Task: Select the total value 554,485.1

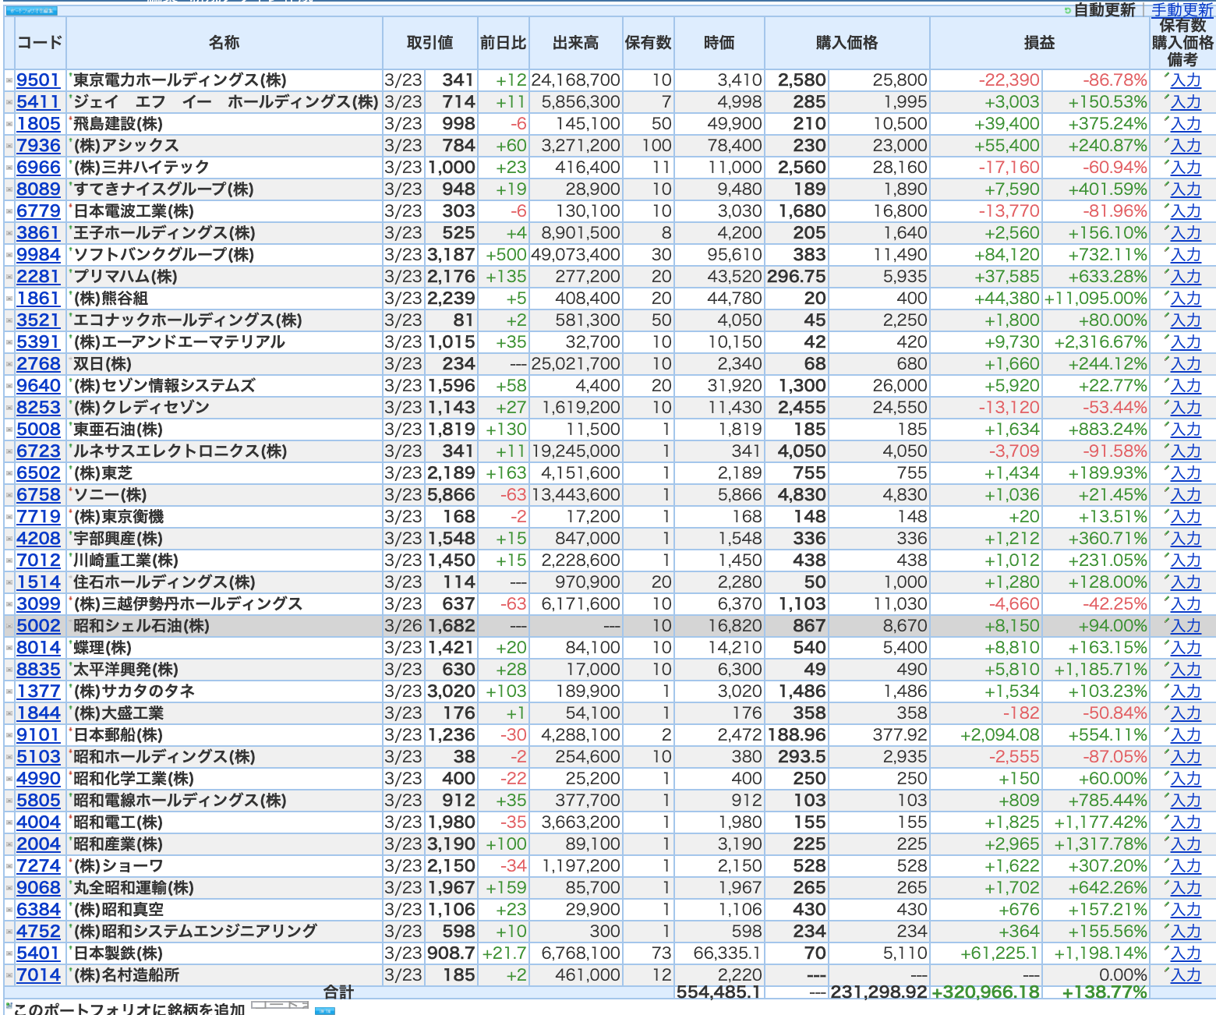Action: point(719,992)
